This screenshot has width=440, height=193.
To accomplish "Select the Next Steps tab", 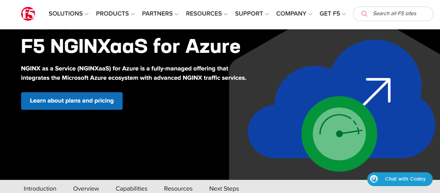I will [224, 189].
